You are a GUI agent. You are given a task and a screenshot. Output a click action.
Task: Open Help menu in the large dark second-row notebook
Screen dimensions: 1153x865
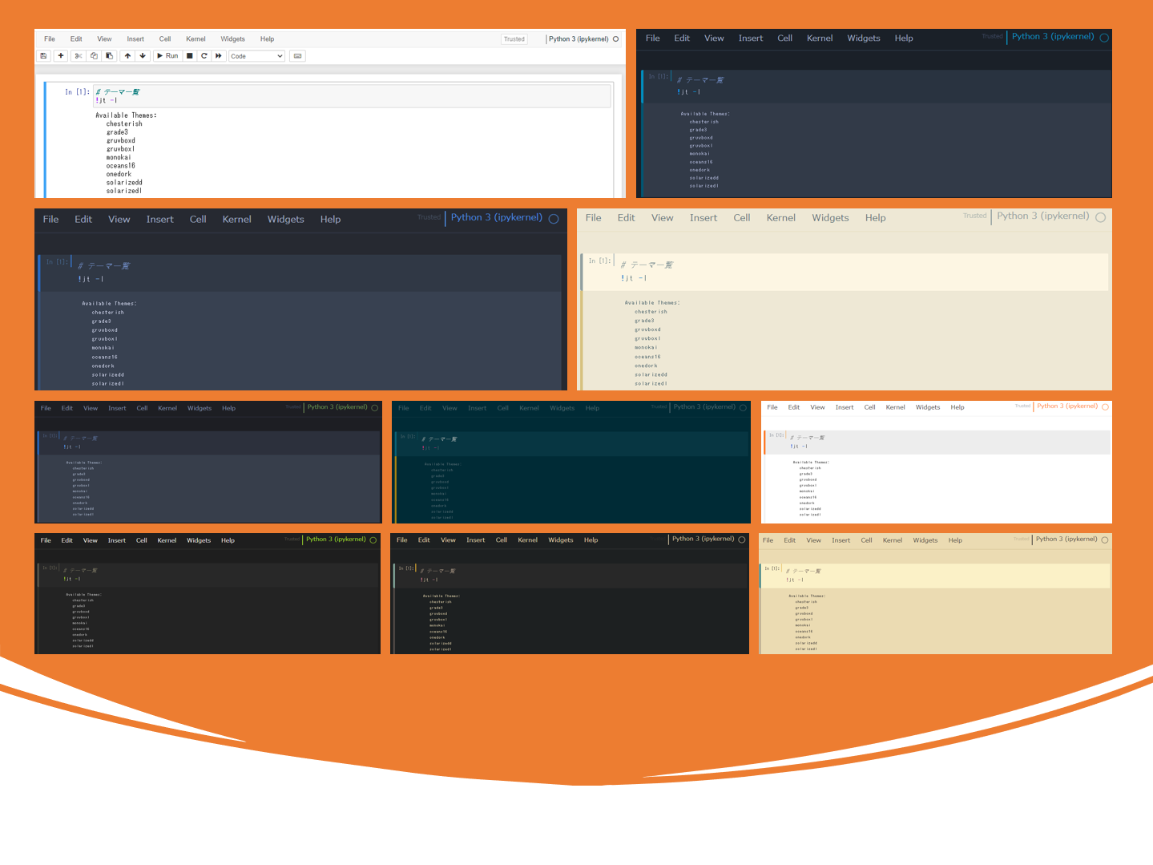tap(330, 220)
